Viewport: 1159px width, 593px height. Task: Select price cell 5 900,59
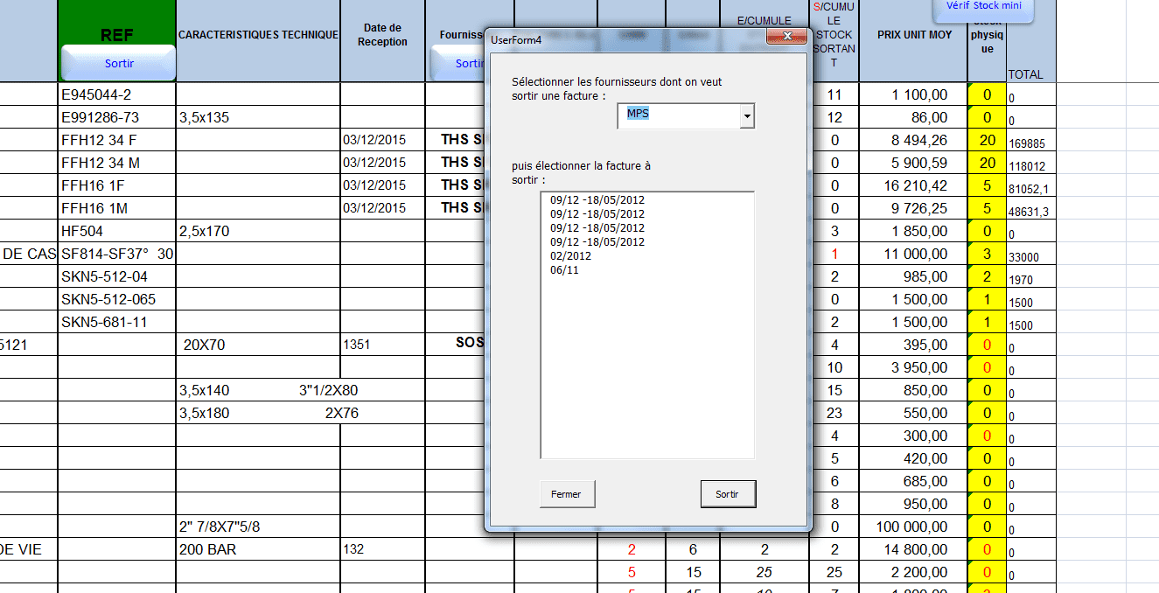[x=914, y=163]
